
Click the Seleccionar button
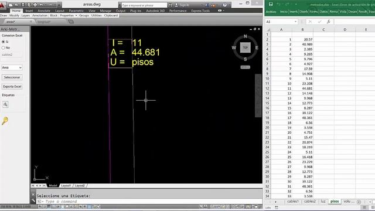(x=12, y=77)
